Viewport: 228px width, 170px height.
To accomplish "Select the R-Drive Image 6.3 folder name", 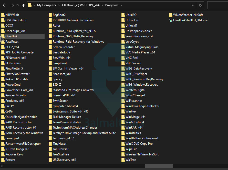I will (x=17, y=149).
